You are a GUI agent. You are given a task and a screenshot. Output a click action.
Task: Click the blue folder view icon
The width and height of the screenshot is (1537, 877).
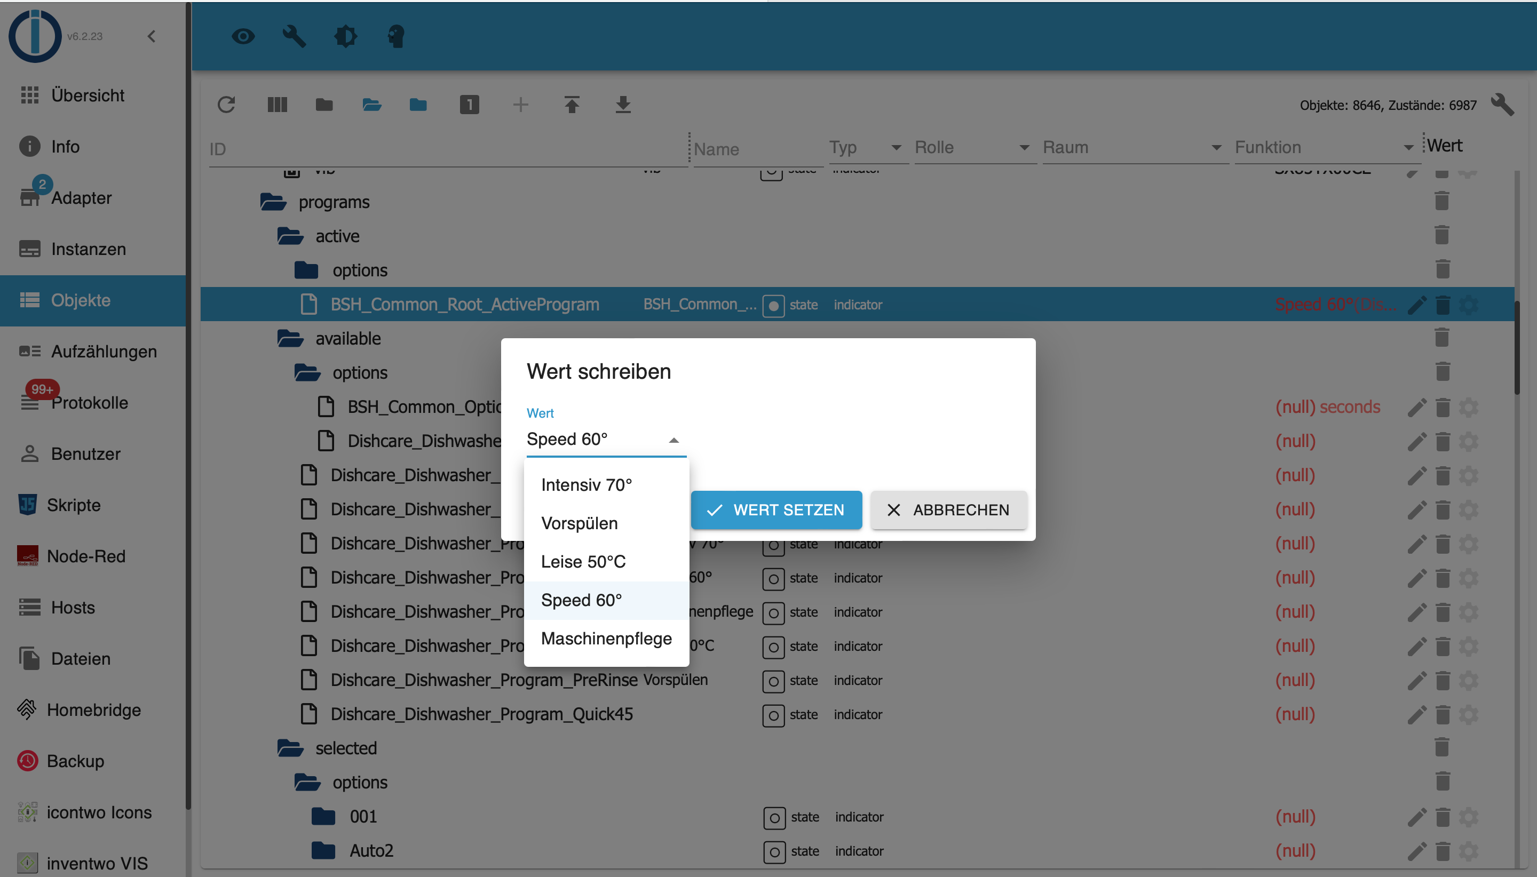[x=418, y=105]
